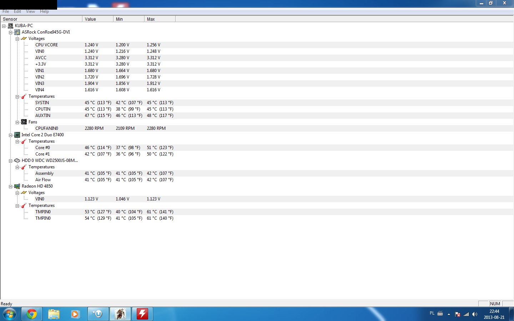The image size is (514, 321).
Task: Open the Edit menu
Action: click(x=17, y=11)
